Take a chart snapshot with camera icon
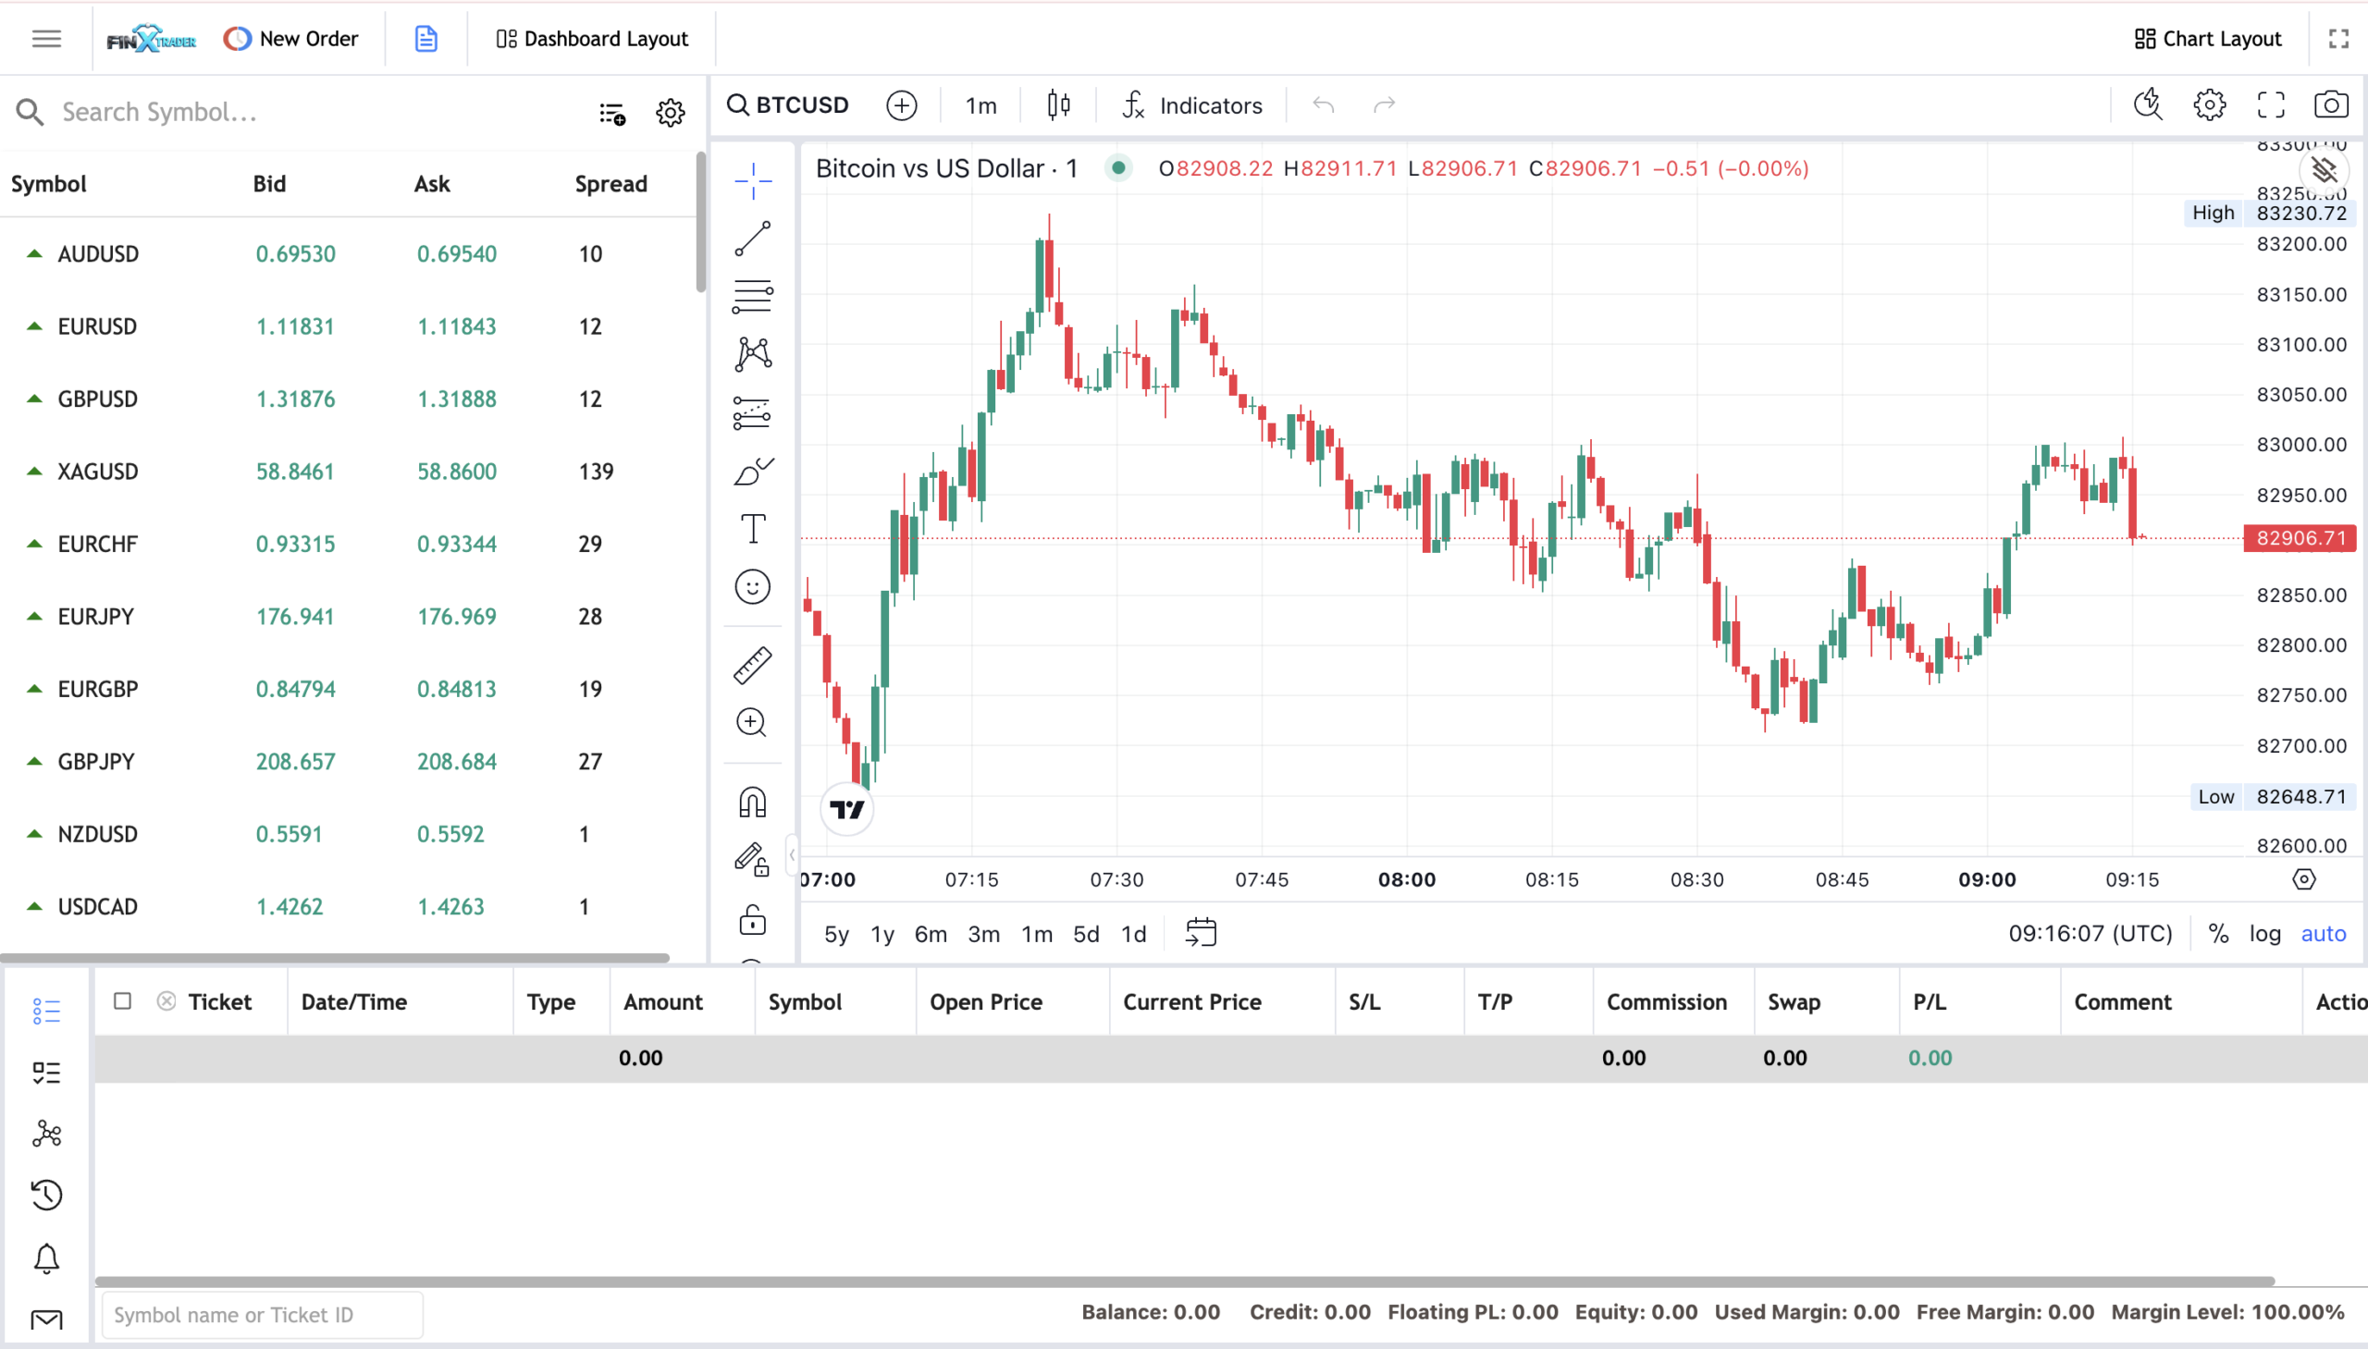Viewport: 2368px width, 1349px height. pos(2331,104)
